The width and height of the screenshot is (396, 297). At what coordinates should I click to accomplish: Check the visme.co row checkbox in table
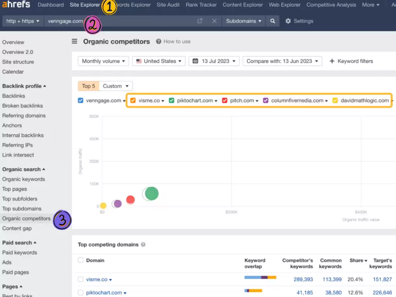click(x=80, y=279)
